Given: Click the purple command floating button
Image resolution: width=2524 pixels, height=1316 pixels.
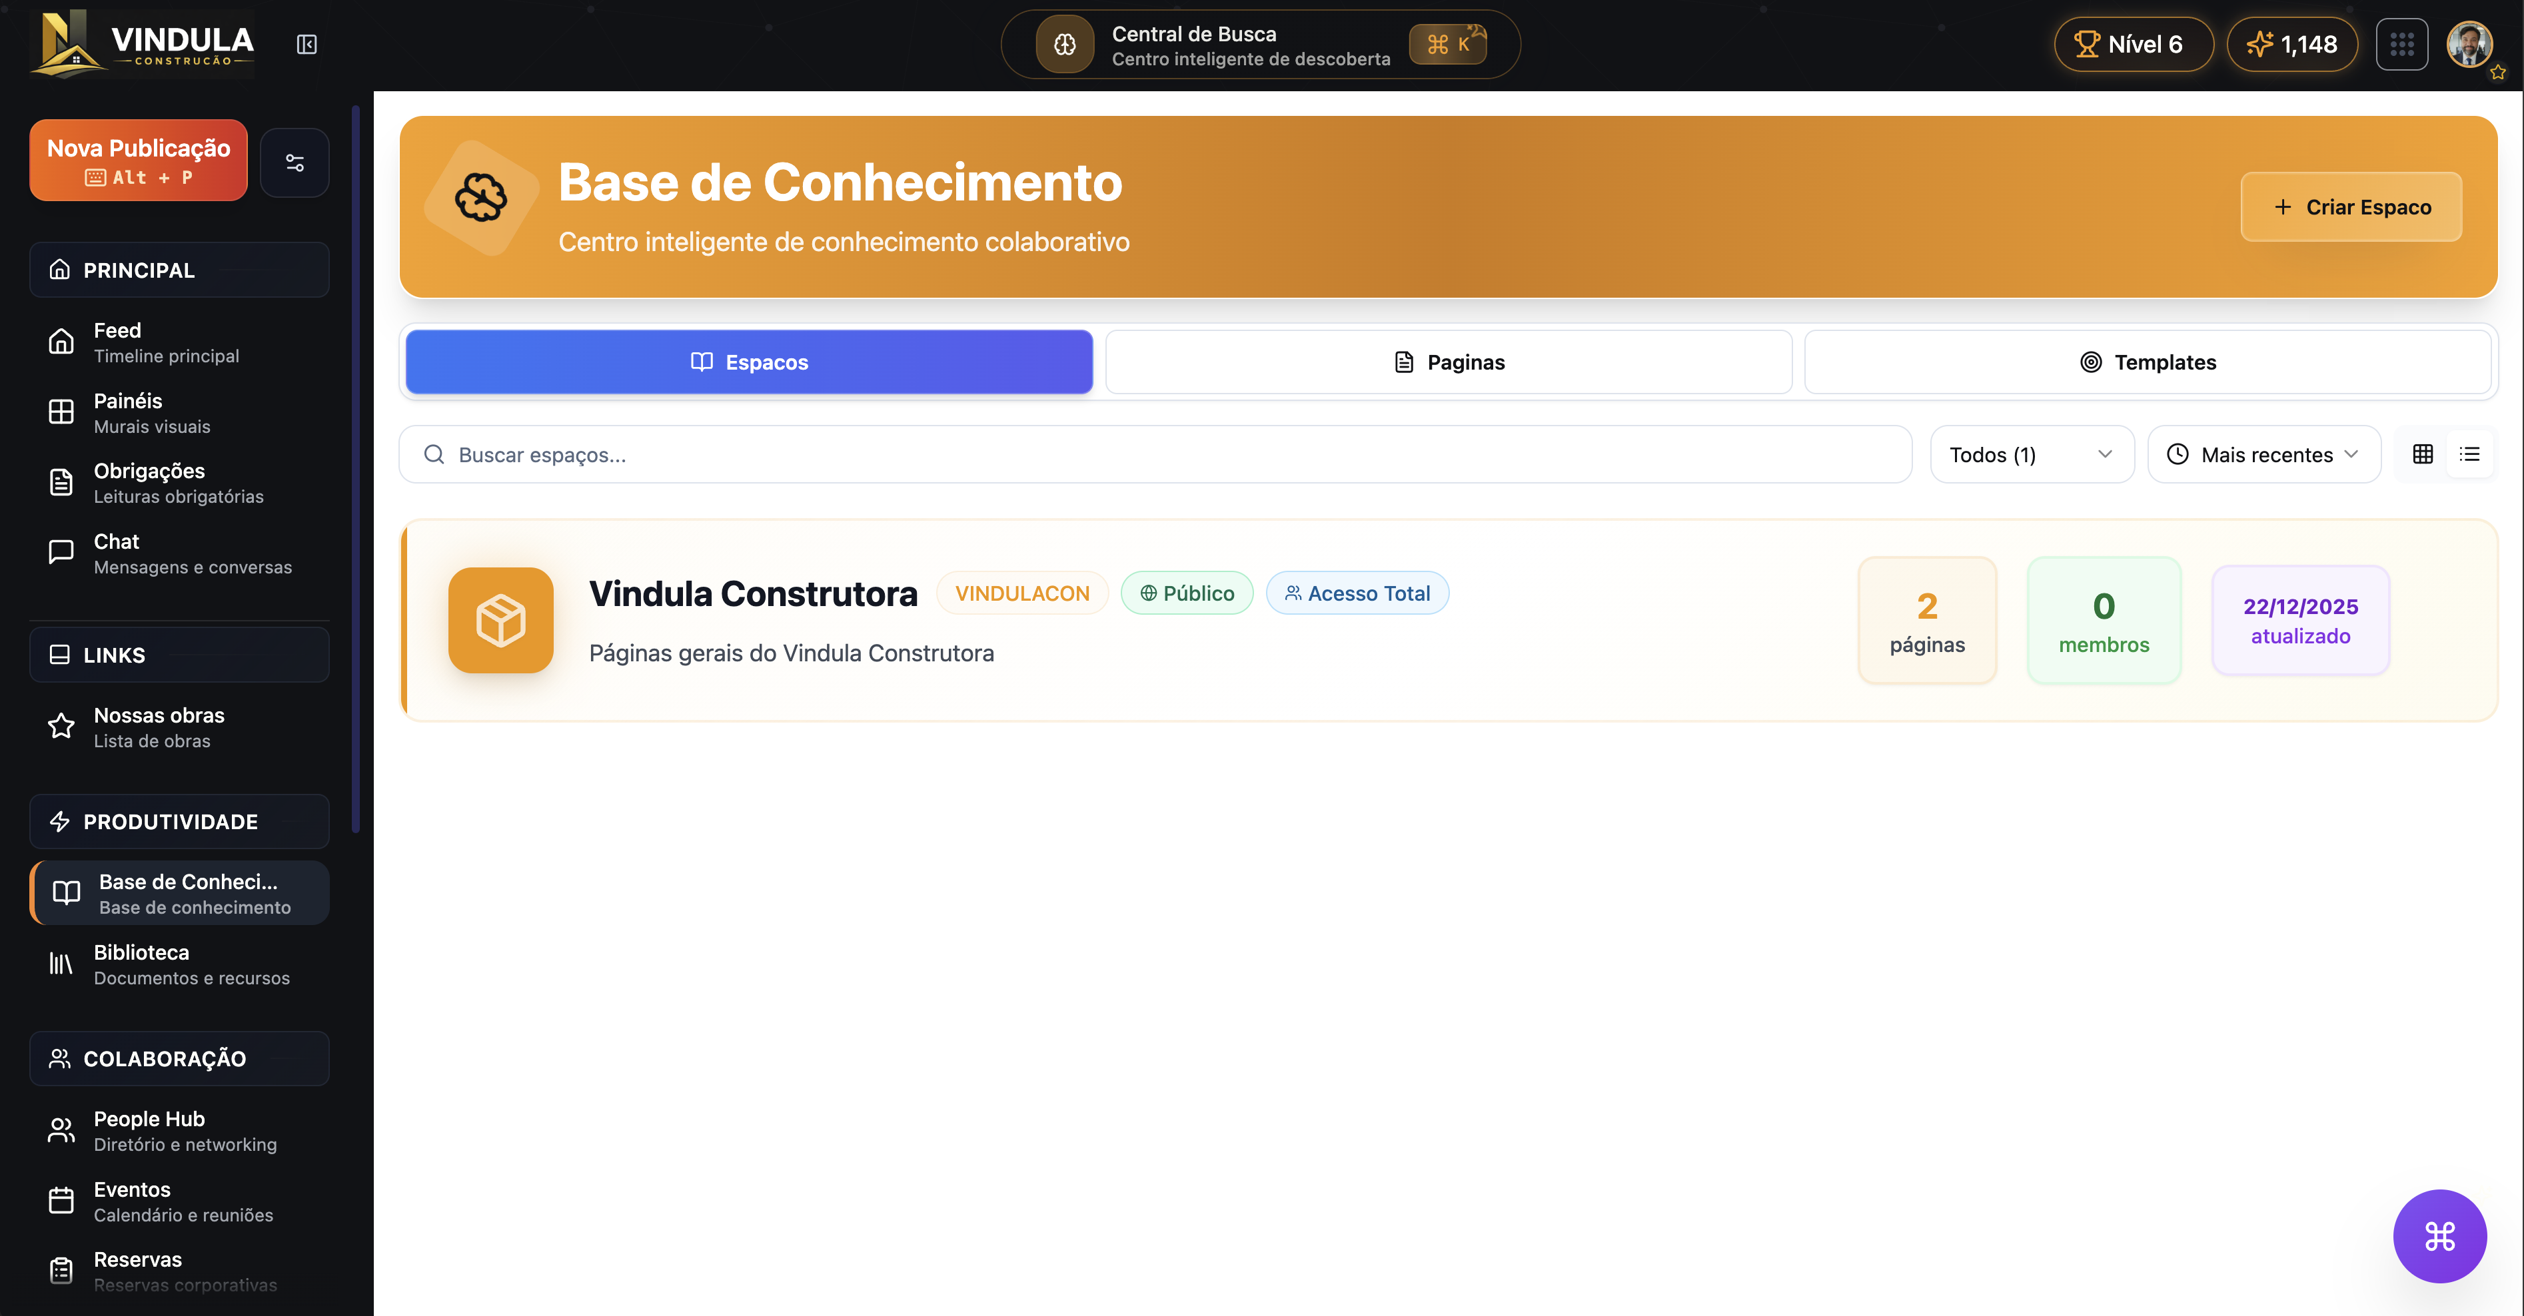Looking at the screenshot, I should tap(2439, 1235).
